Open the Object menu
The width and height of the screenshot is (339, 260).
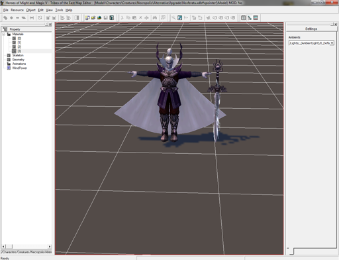(30, 10)
